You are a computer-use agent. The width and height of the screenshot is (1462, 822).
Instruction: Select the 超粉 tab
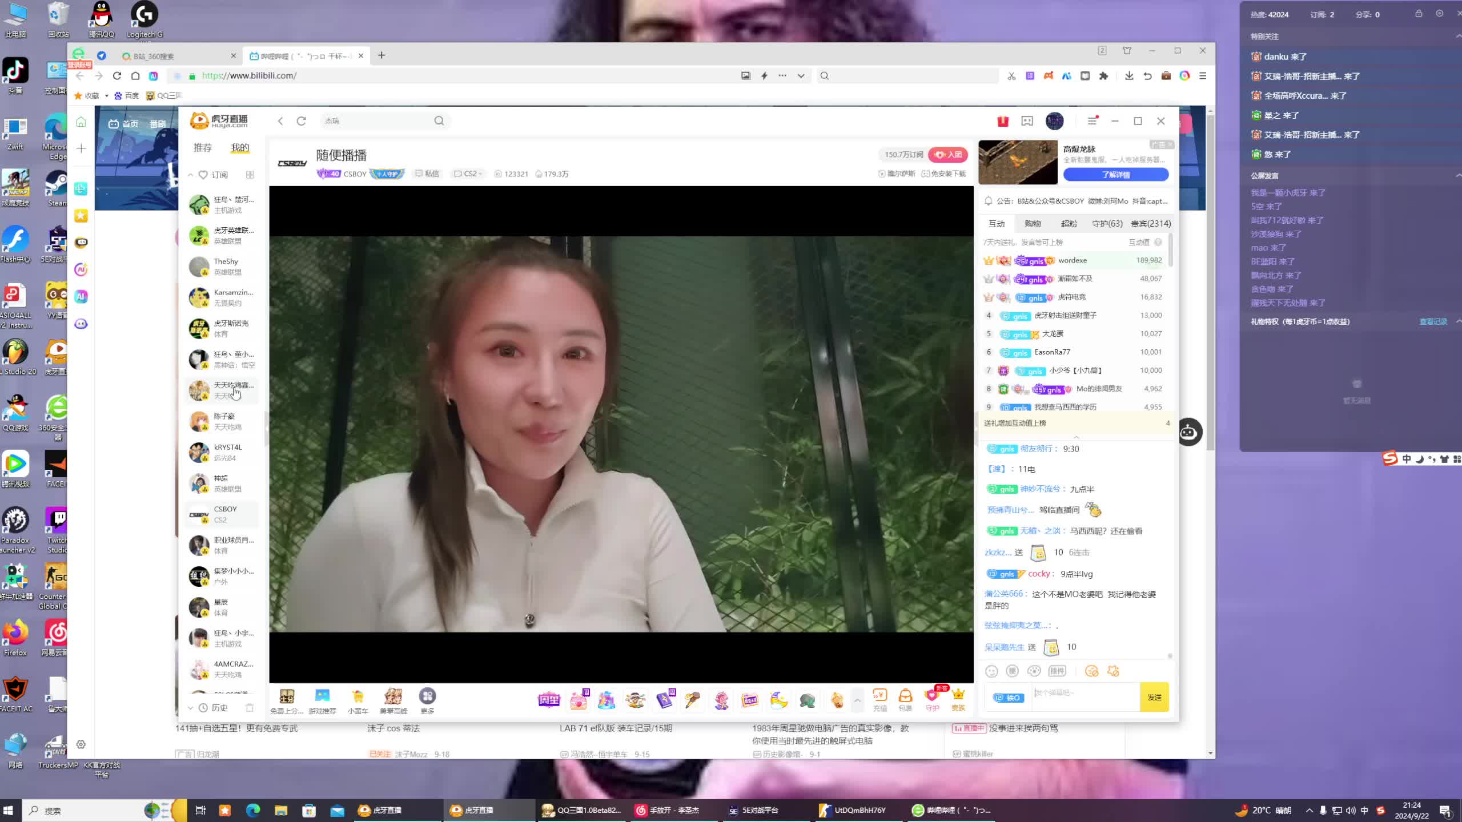pos(1069,224)
